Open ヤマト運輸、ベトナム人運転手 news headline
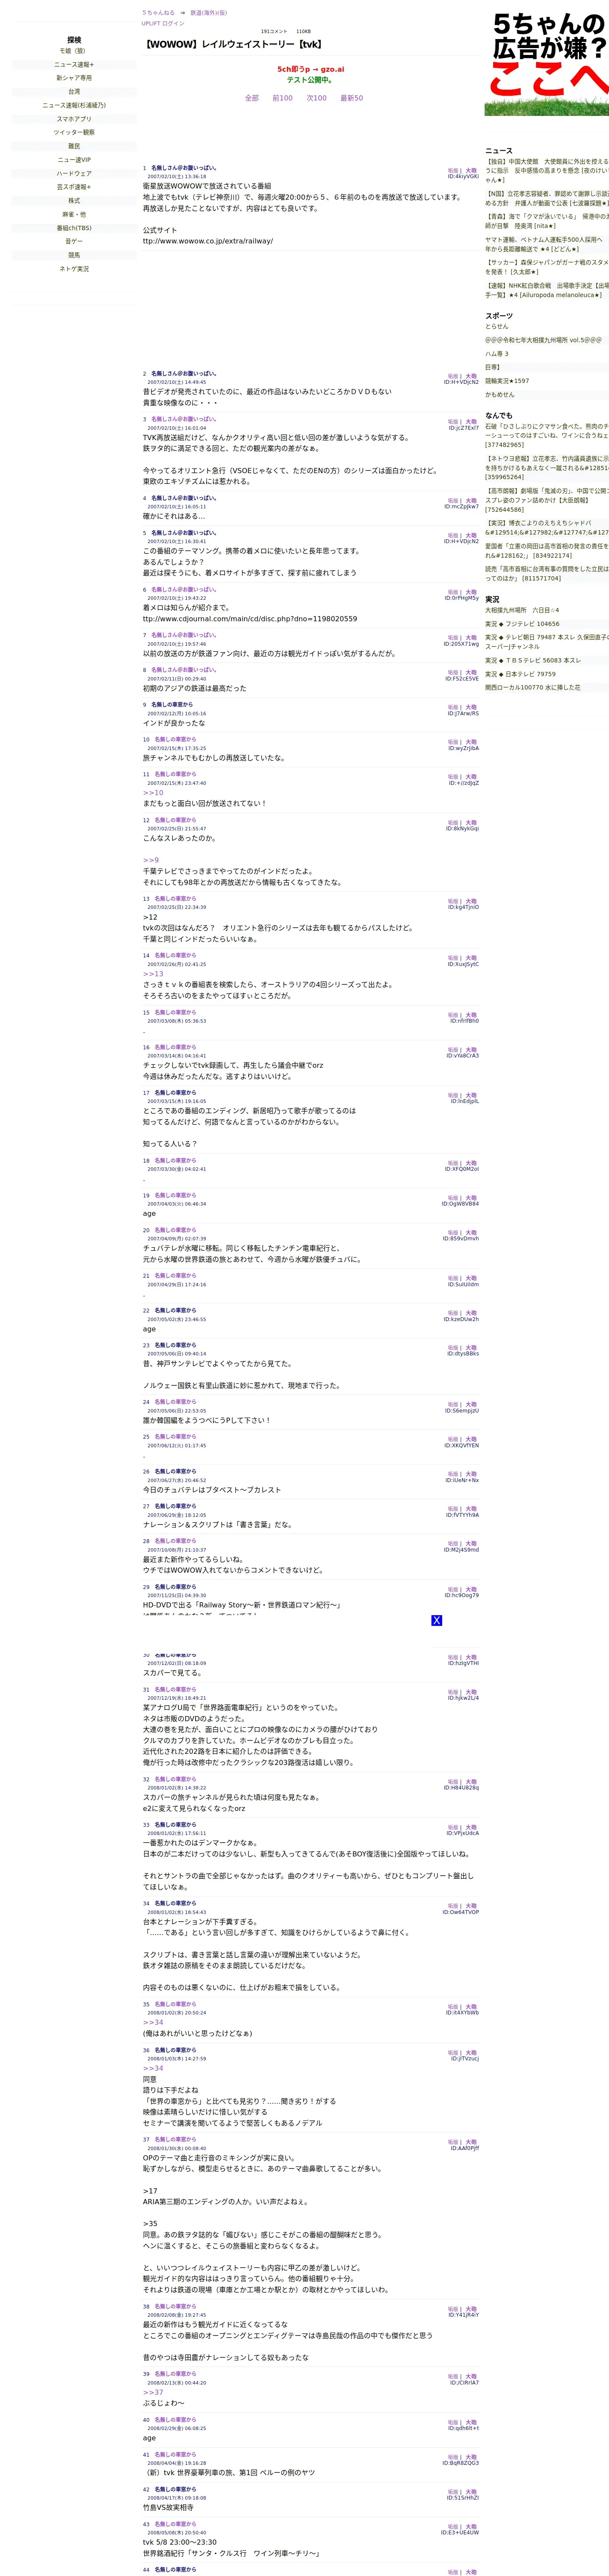This screenshot has height=2576, width=609. pos(547,245)
